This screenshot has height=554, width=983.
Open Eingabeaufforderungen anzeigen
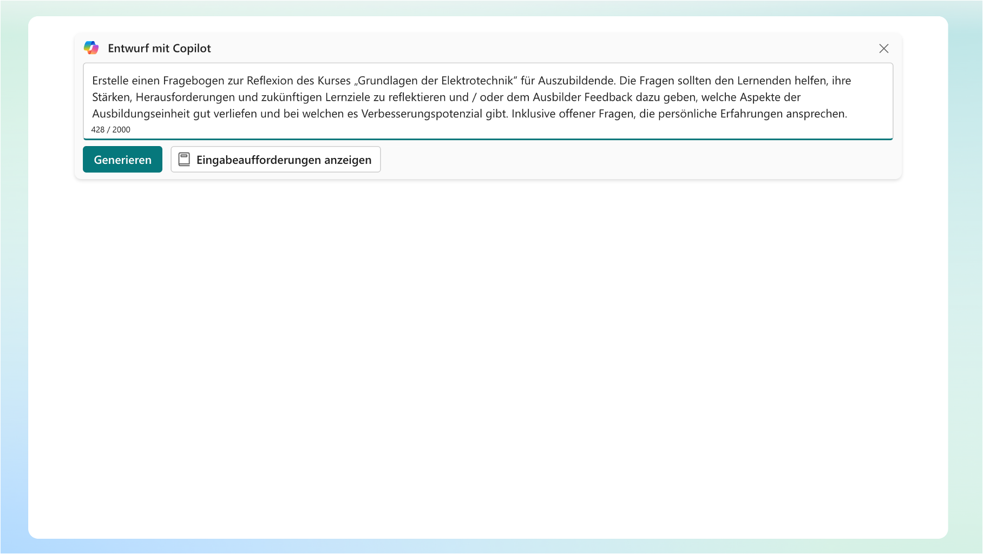tap(284, 160)
